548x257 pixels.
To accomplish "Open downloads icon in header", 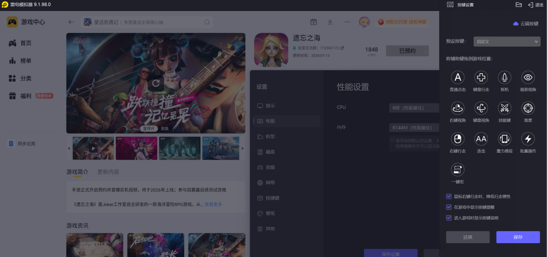I will (330, 22).
